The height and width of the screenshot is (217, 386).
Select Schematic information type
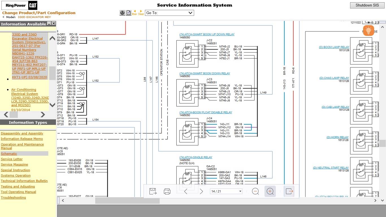[x=9, y=154]
